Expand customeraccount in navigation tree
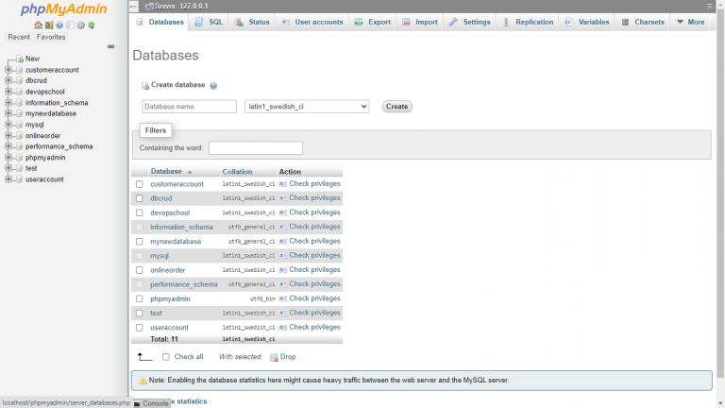This screenshot has width=725, height=408. coord(8,70)
